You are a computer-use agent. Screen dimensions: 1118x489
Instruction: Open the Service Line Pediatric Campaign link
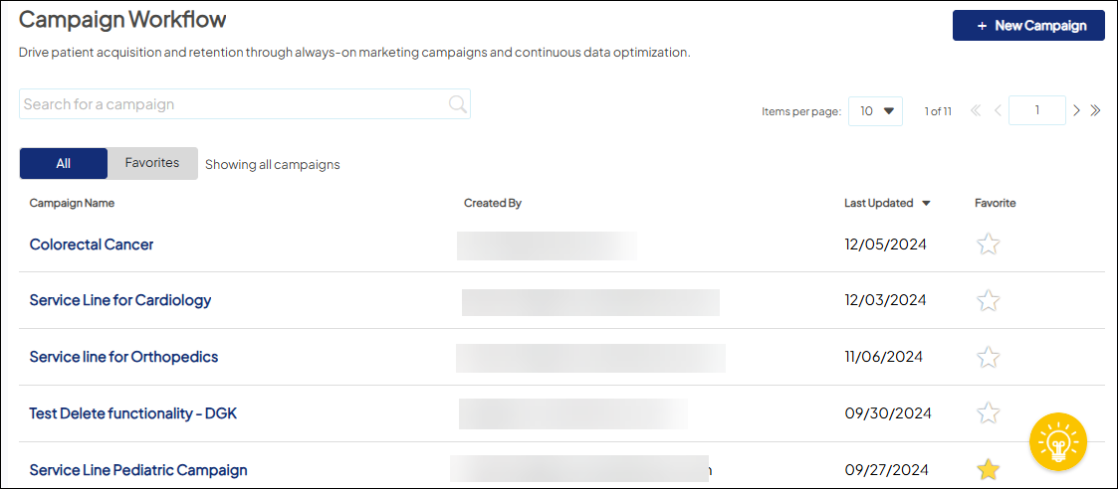point(138,470)
